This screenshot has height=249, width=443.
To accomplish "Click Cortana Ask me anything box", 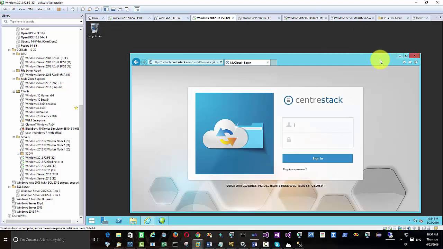I will (x=51, y=240).
